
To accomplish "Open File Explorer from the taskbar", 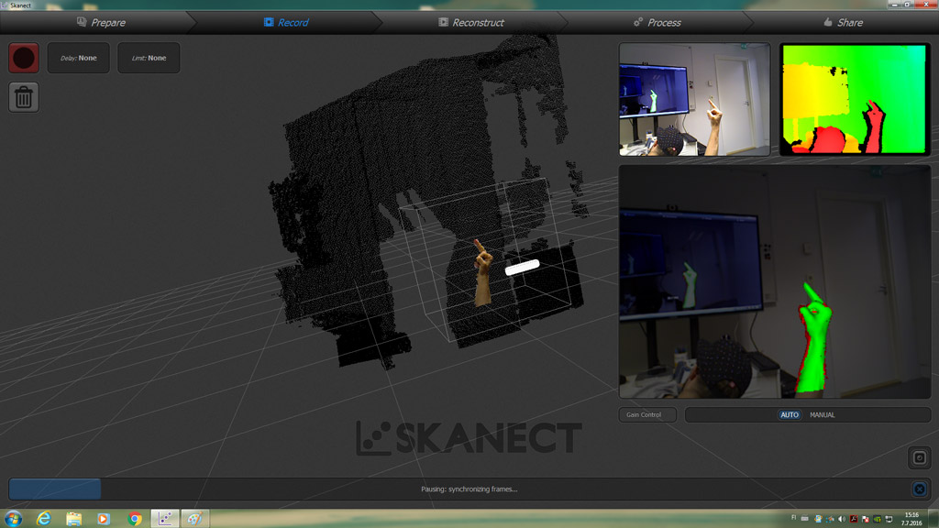I will click(74, 519).
